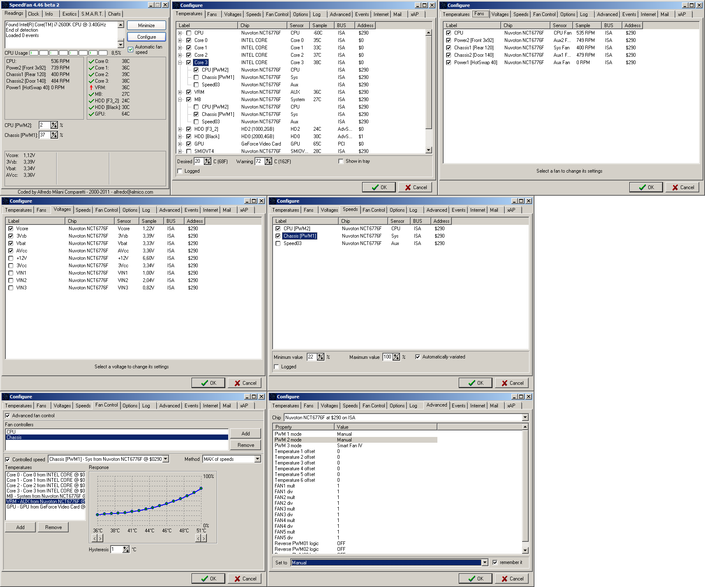
Task: Toggle the Controlled speed checkbox
Action: [x=7, y=460]
